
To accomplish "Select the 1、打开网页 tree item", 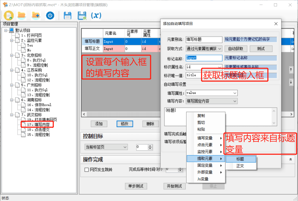I will 31,35.
